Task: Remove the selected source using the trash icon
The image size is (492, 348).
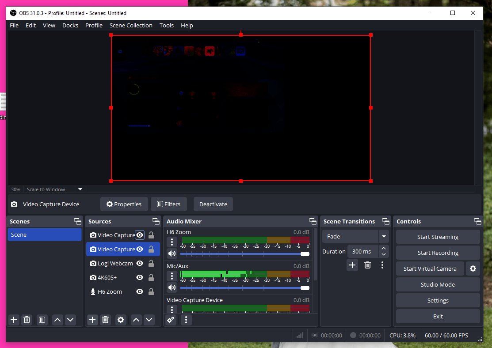Action: point(105,320)
